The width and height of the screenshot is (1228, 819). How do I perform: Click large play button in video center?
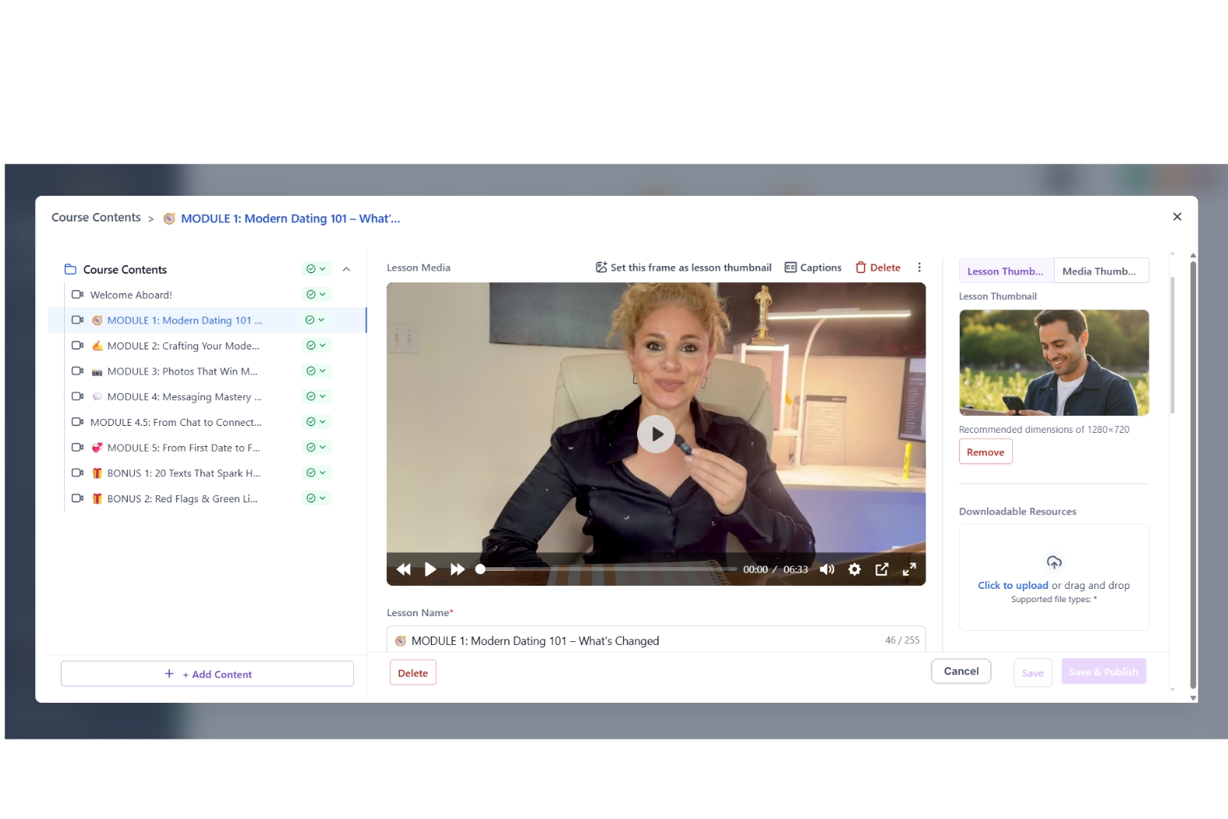tap(656, 434)
